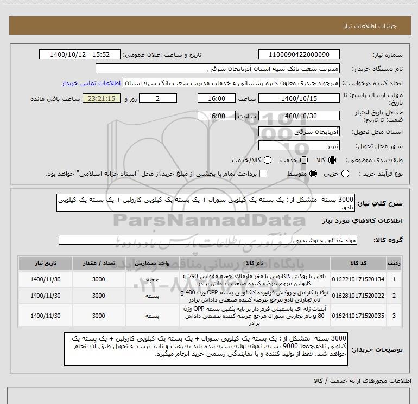Click the request creator field میرجواد حیدری
The width and height of the screenshot is (418, 404).
click(x=231, y=83)
